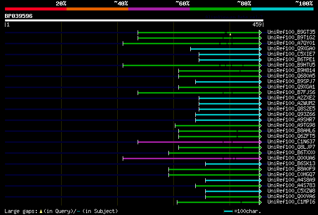Open subject UniRef100_Q00VA6
This screenshot has width=318, height=215.
(291, 197)
